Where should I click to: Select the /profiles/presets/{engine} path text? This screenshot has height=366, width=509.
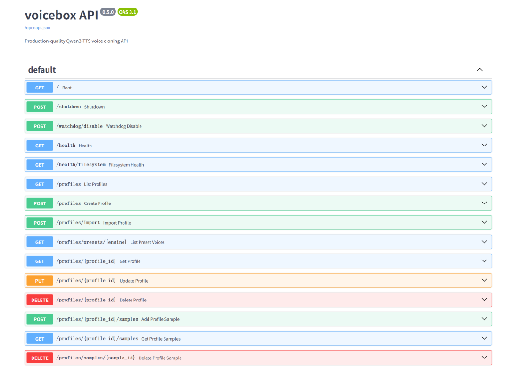[91, 242]
